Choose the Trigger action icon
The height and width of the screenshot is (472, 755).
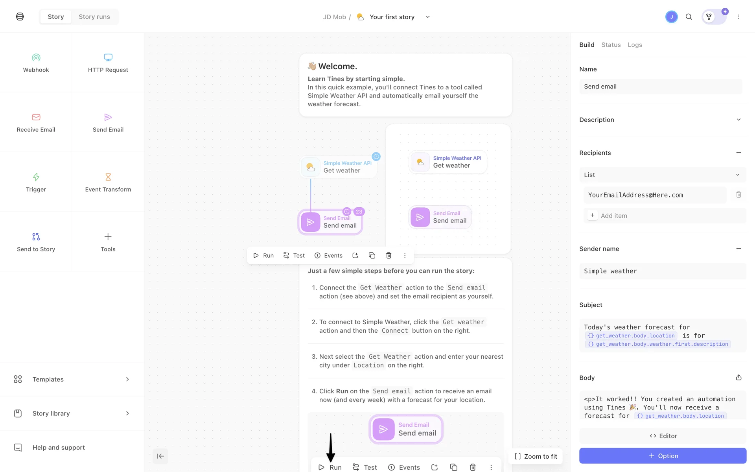pyautogui.click(x=36, y=177)
